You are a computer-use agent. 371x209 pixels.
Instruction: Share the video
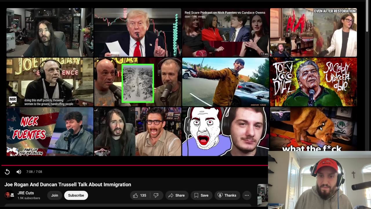pyautogui.click(x=177, y=195)
